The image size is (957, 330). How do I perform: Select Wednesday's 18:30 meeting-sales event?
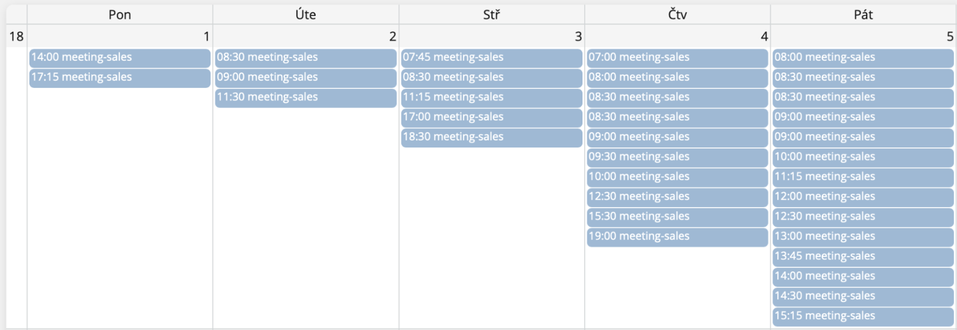491,137
